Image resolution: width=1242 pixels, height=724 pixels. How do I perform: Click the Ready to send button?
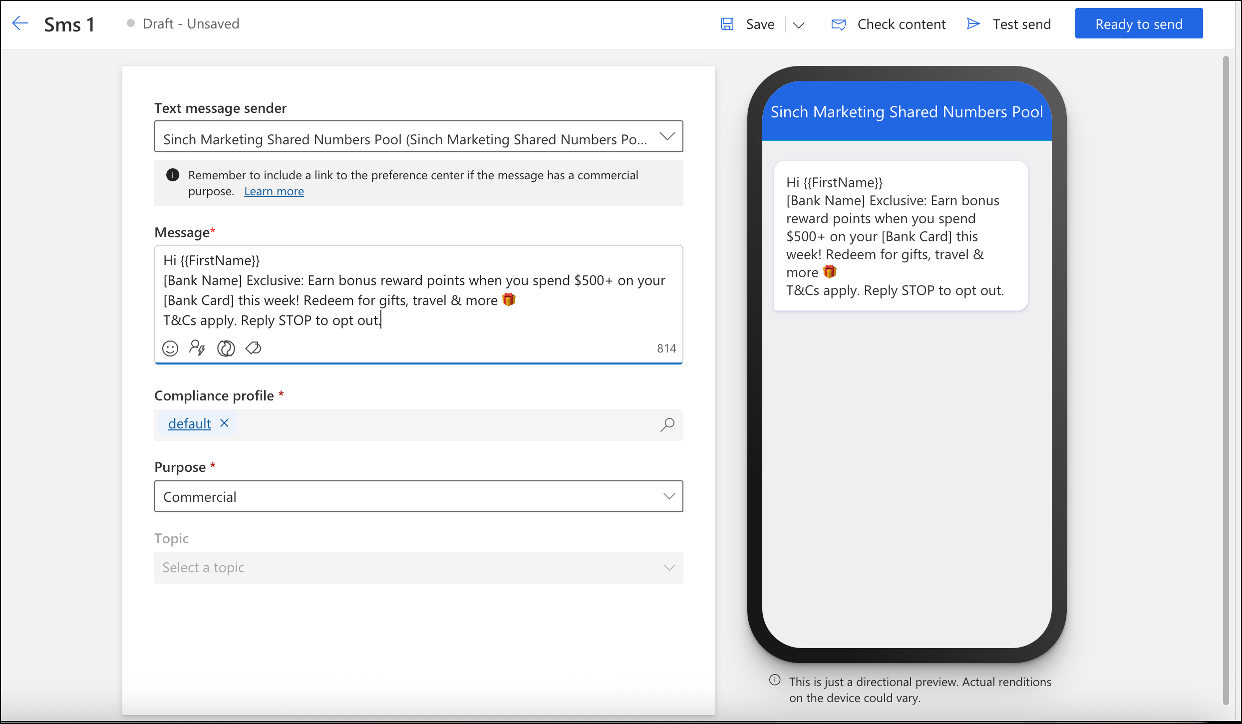[1139, 23]
